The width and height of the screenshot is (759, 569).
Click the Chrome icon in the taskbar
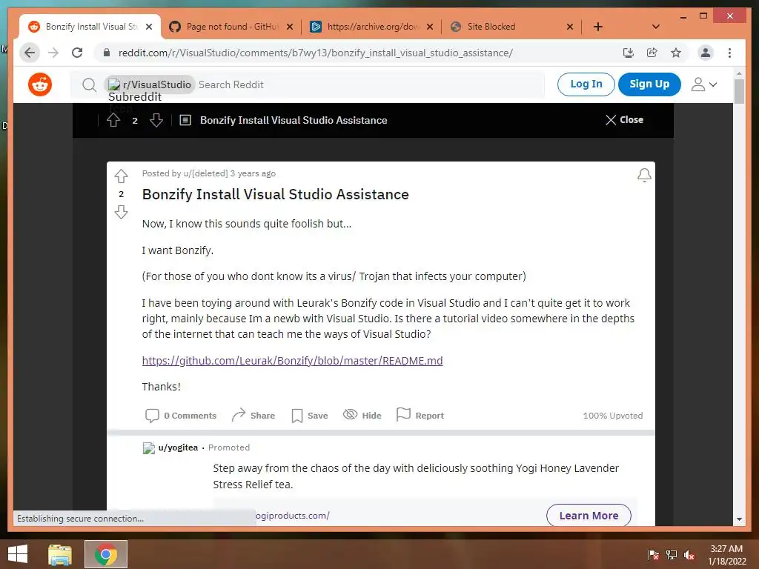point(106,554)
